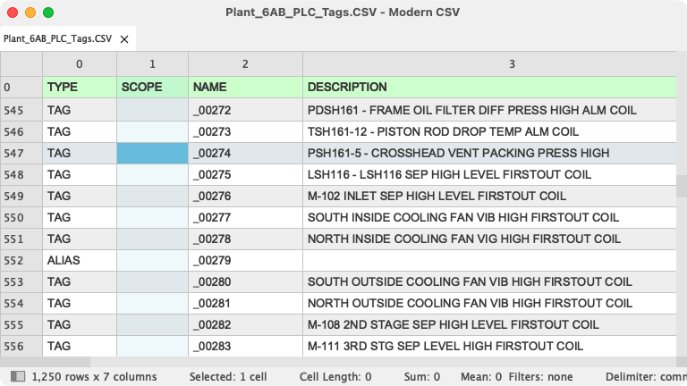
Task: Click the highlighted SCOPE cell in row 547
Action: point(152,153)
